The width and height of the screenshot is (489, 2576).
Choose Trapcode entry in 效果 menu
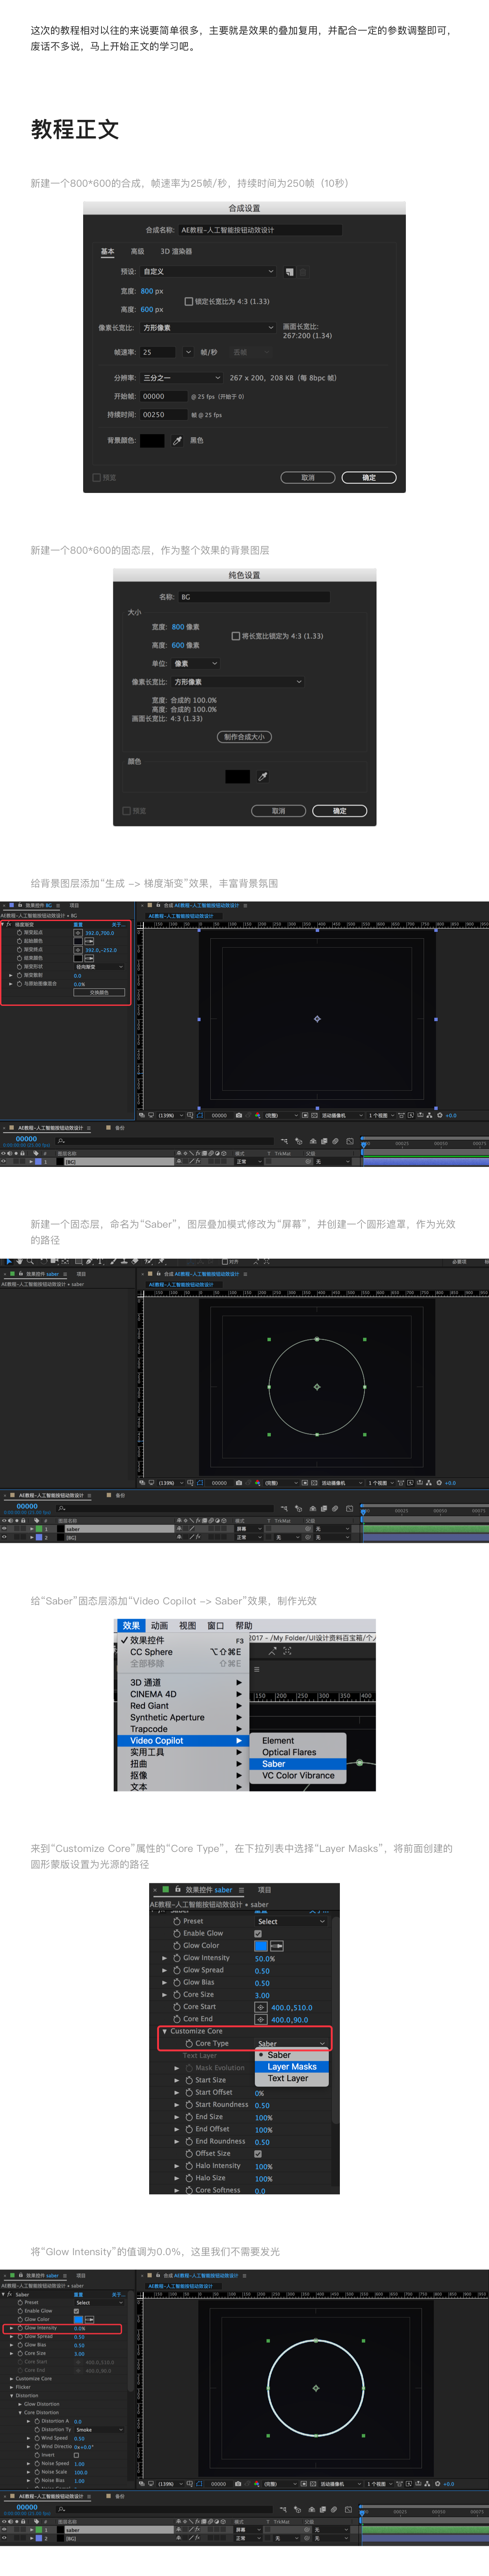[183, 1729]
